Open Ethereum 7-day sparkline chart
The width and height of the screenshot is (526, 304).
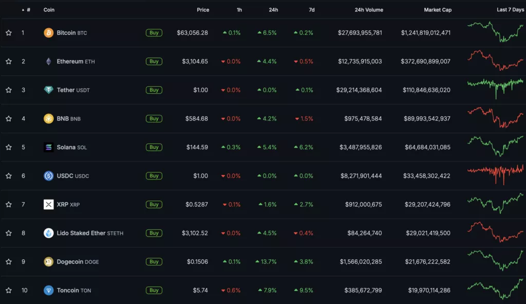coord(495,61)
